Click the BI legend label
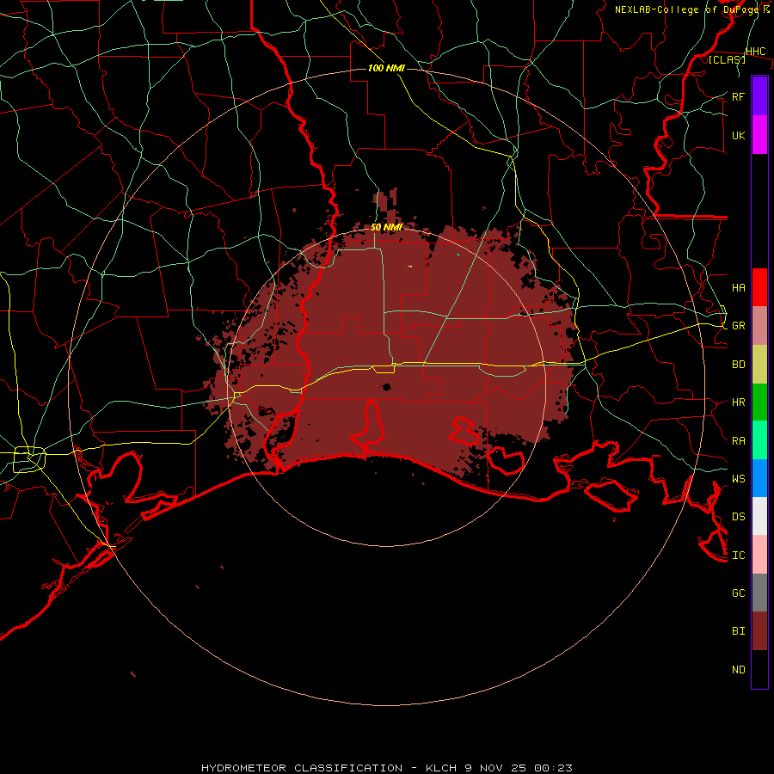 click(x=738, y=631)
